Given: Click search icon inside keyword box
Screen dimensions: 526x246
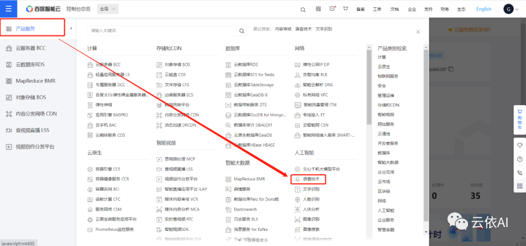Looking at the screenshot, I should tap(242, 31).
